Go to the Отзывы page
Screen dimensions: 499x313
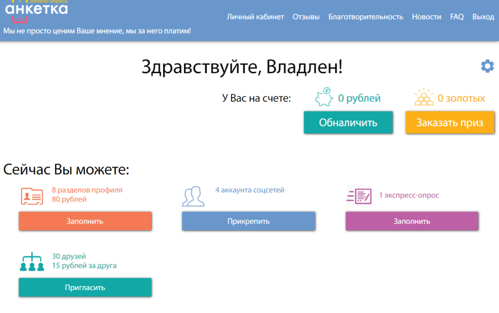[306, 17]
